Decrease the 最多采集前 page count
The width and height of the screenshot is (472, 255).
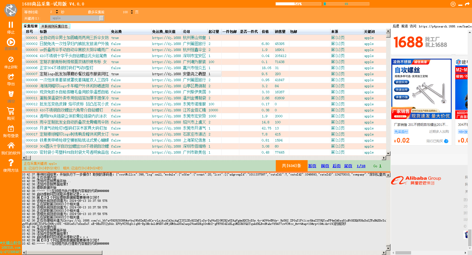tap(132, 13)
